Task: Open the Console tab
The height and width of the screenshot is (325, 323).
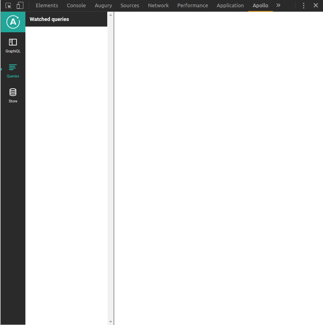Action: (76, 5)
